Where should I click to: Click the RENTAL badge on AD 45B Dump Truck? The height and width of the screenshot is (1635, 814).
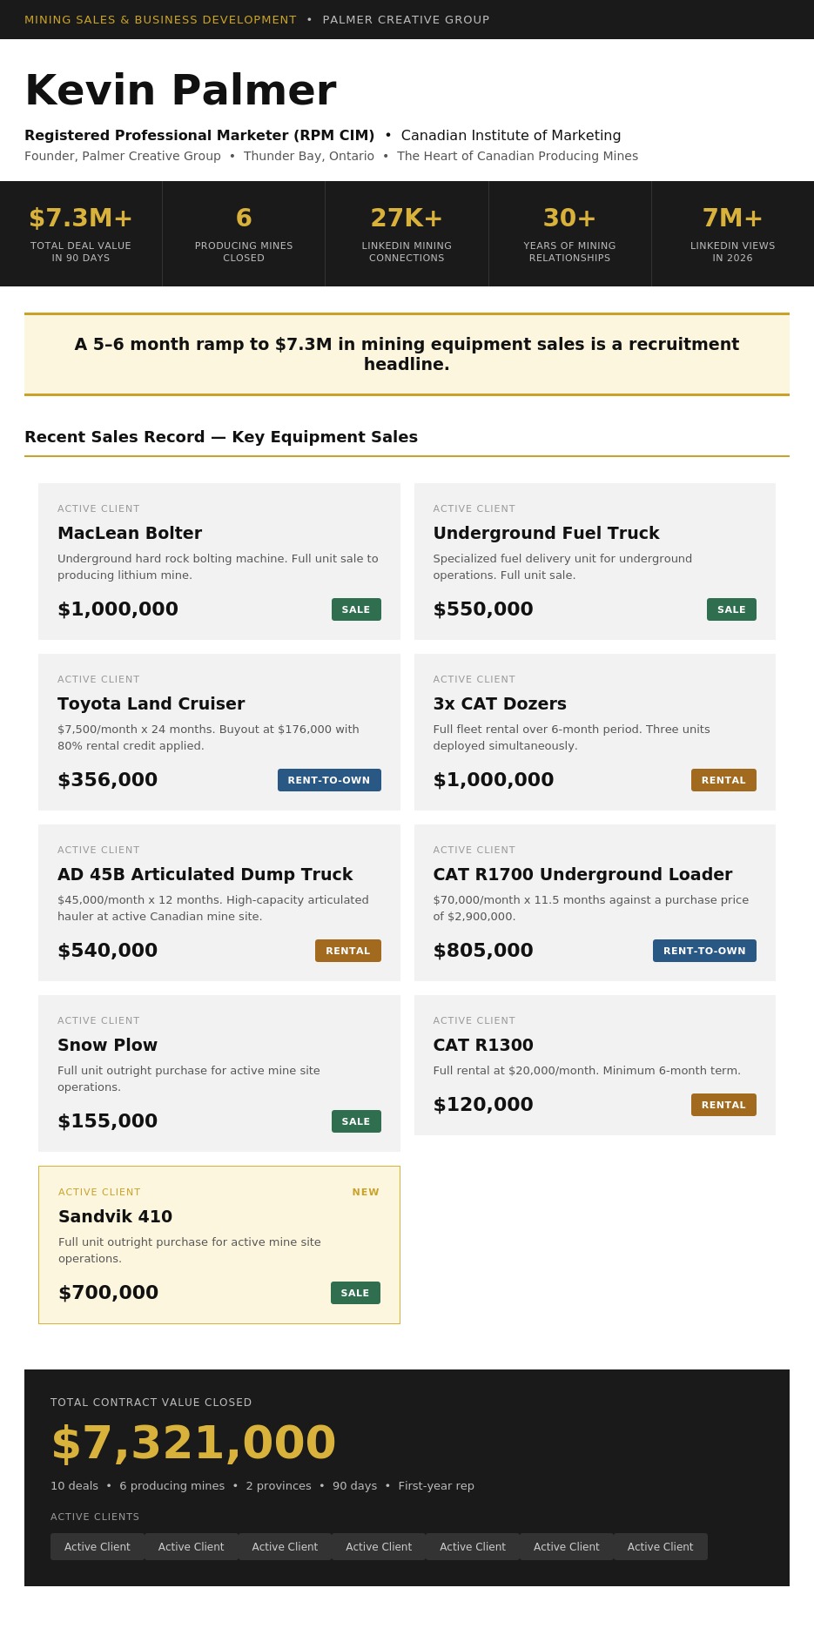[348, 951]
